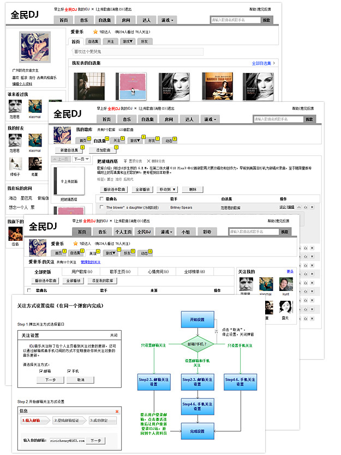The height and width of the screenshot is (455, 341).
Task: Expand the 游戏 dropdown in top navigation
Action: (166, 20)
